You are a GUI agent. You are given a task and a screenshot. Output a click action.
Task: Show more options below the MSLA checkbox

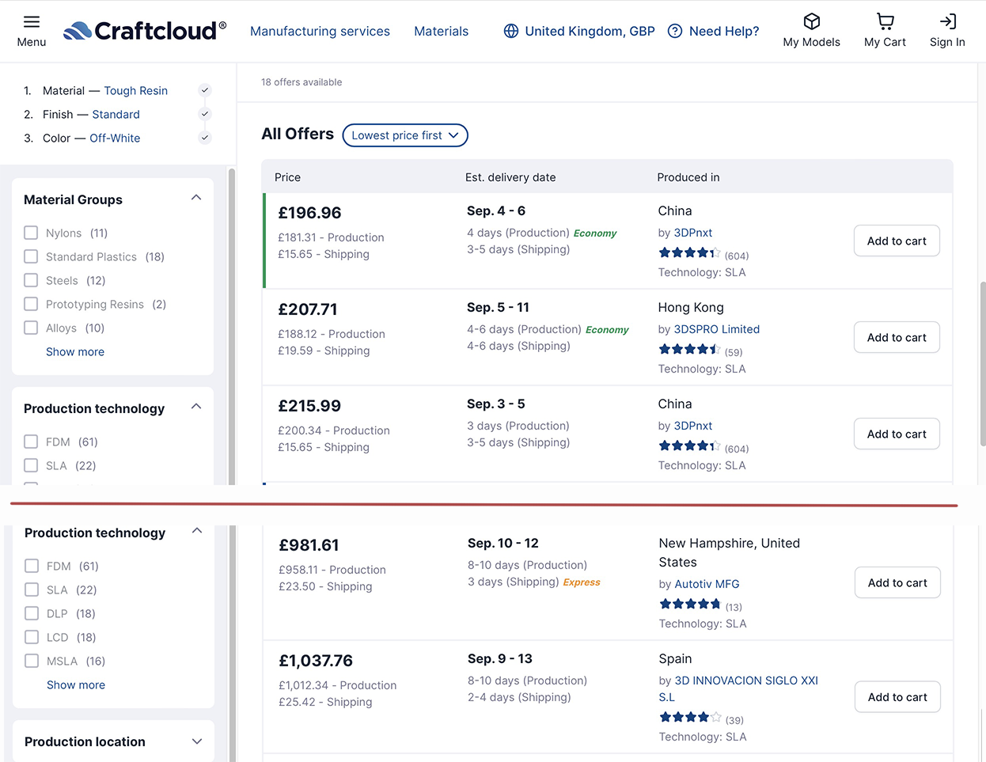coord(76,684)
